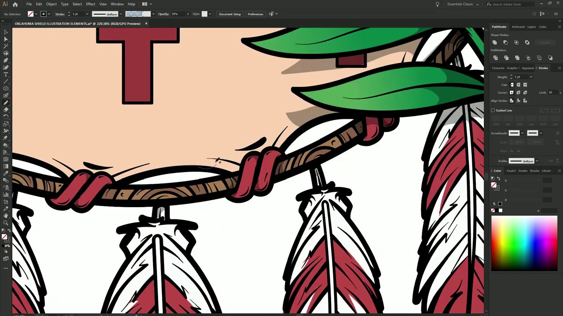Switch to the Layers tab
Screen dimensions: 563x316
tap(532, 27)
